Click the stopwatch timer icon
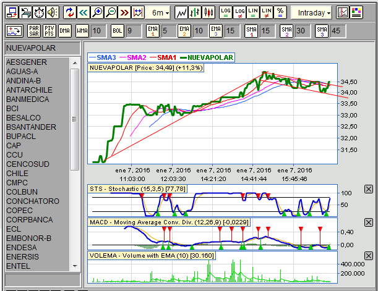 tap(39, 12)
